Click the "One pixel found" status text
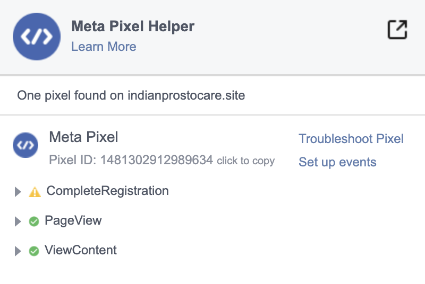Image resolution: width=425 pixels, height=284 pixels. (131, 96)
